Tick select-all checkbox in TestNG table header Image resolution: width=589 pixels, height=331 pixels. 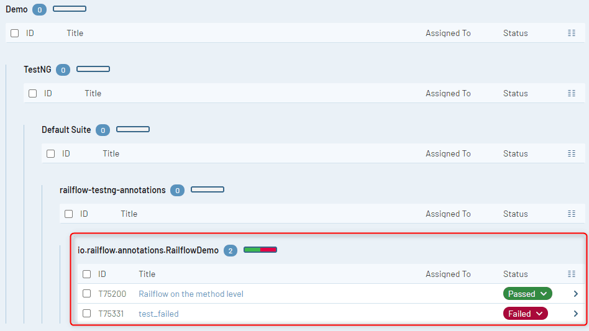[33, 93]
